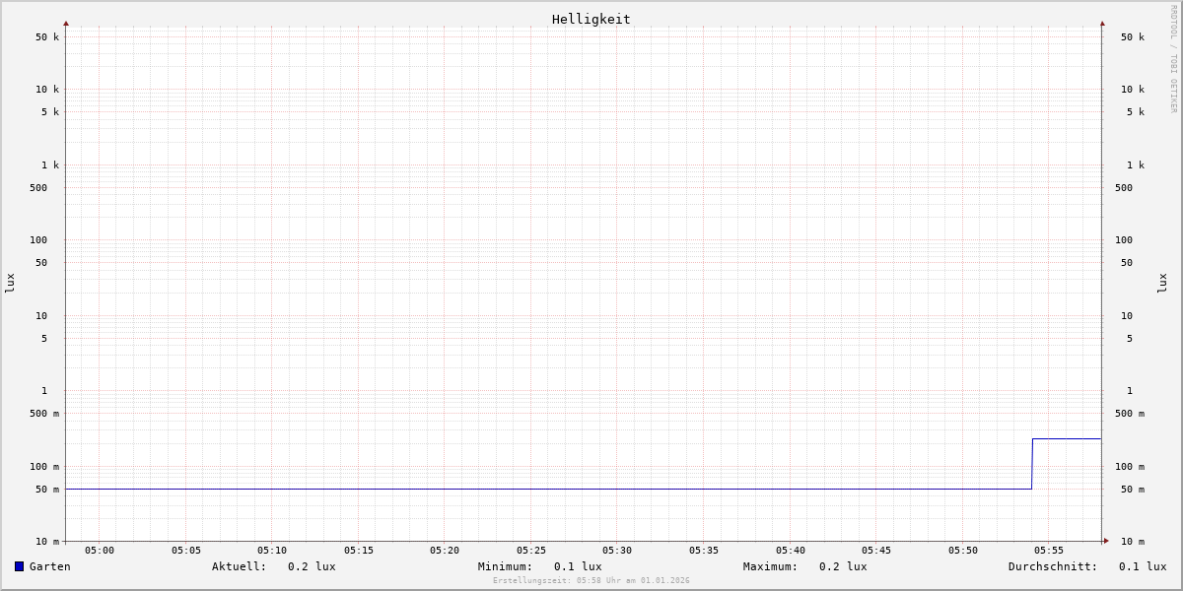
Task: Click the 05:25 time axis label
Action: [x=531, y=551]
